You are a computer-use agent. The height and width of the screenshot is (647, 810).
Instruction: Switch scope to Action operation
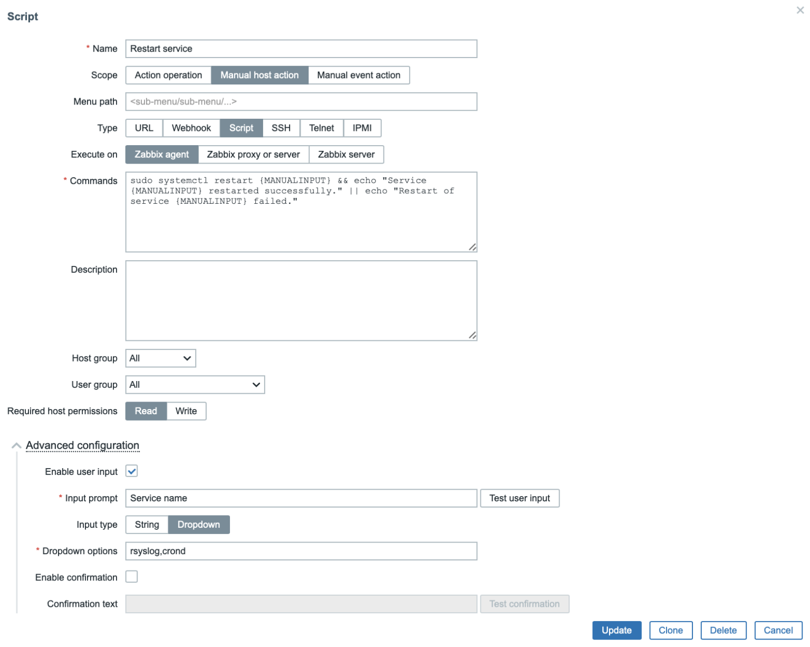click(x=168, y=75)
